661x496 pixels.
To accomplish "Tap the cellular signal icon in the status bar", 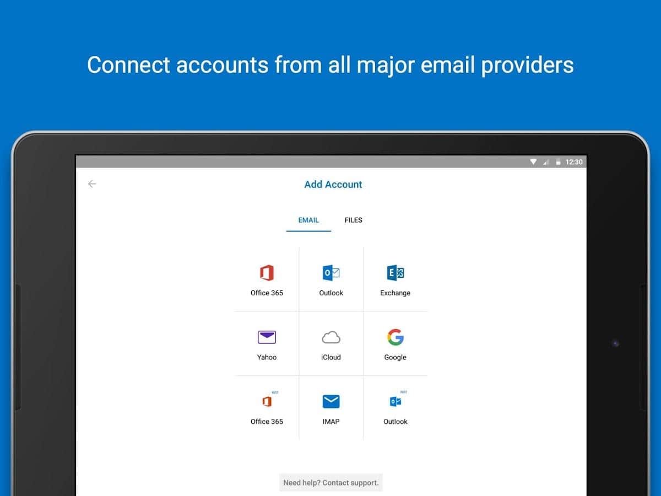I will coord(546,162).
